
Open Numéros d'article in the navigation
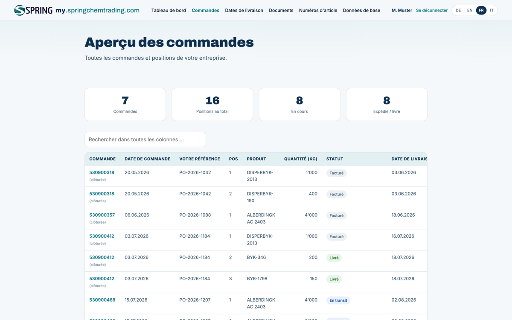click(318, 10)
